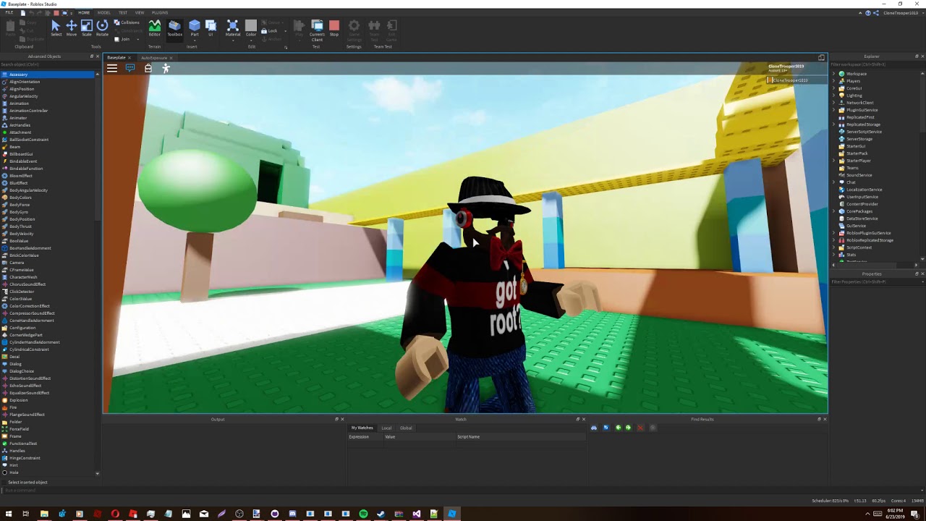The height and width of the screenshot is (521, 926).
Task: Open the FILE menu
Action: point(9,13)
